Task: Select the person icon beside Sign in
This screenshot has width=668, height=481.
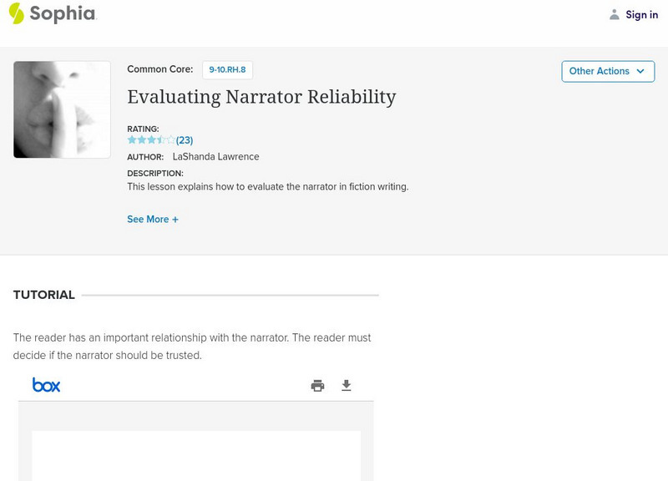Action: (613, 14)
